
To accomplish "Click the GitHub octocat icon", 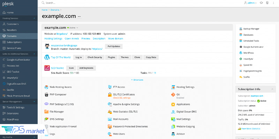I will pos(47,47).
